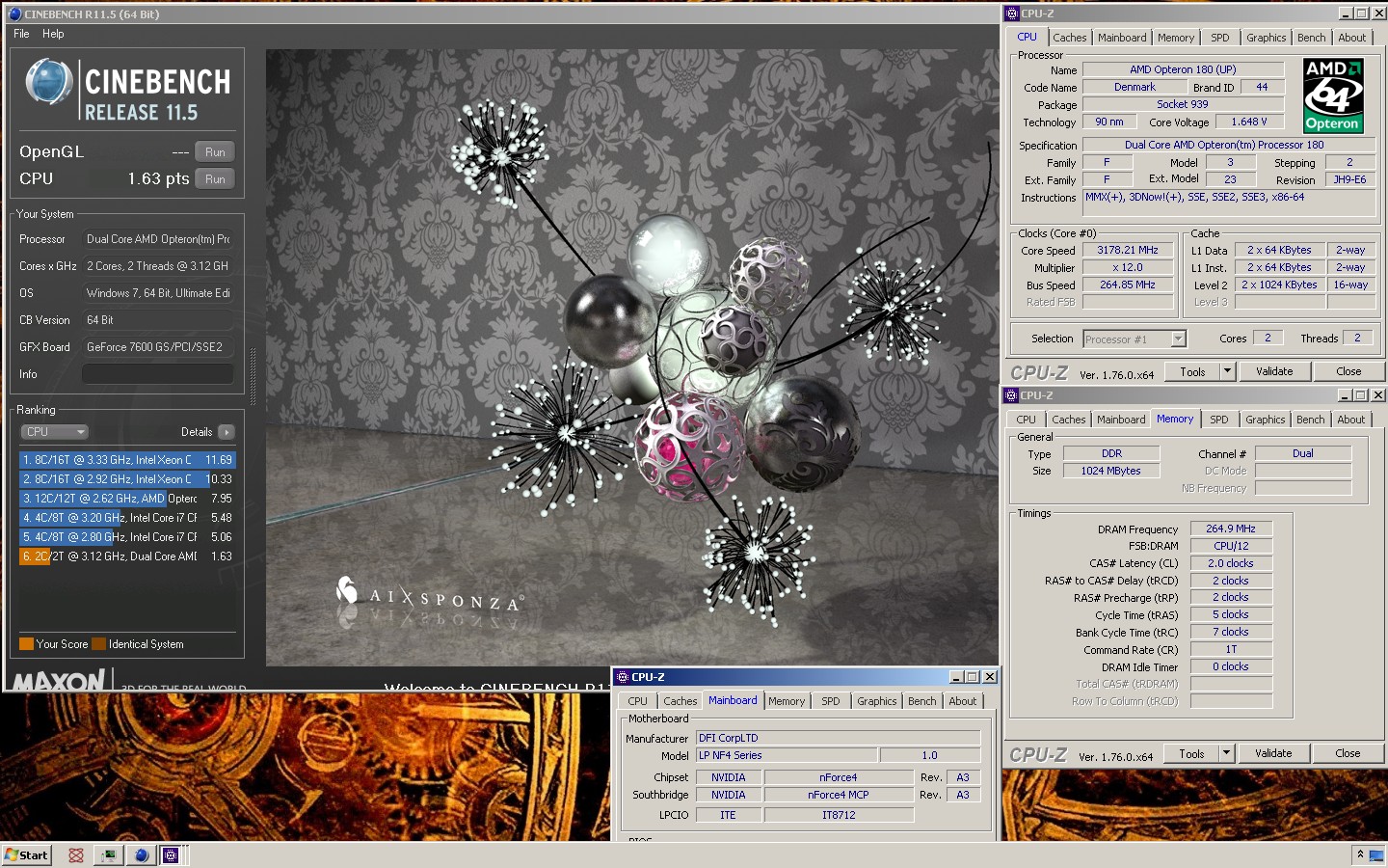This screenshot has height=868, width=1388.
Task: Click the CPU-Z icon in the Mainboard window title bar
Action: coord(622,677)
